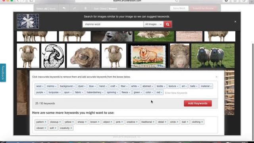Click the undo arrow in toolbar
Screen dimensions: 254x143
(64, 8)
